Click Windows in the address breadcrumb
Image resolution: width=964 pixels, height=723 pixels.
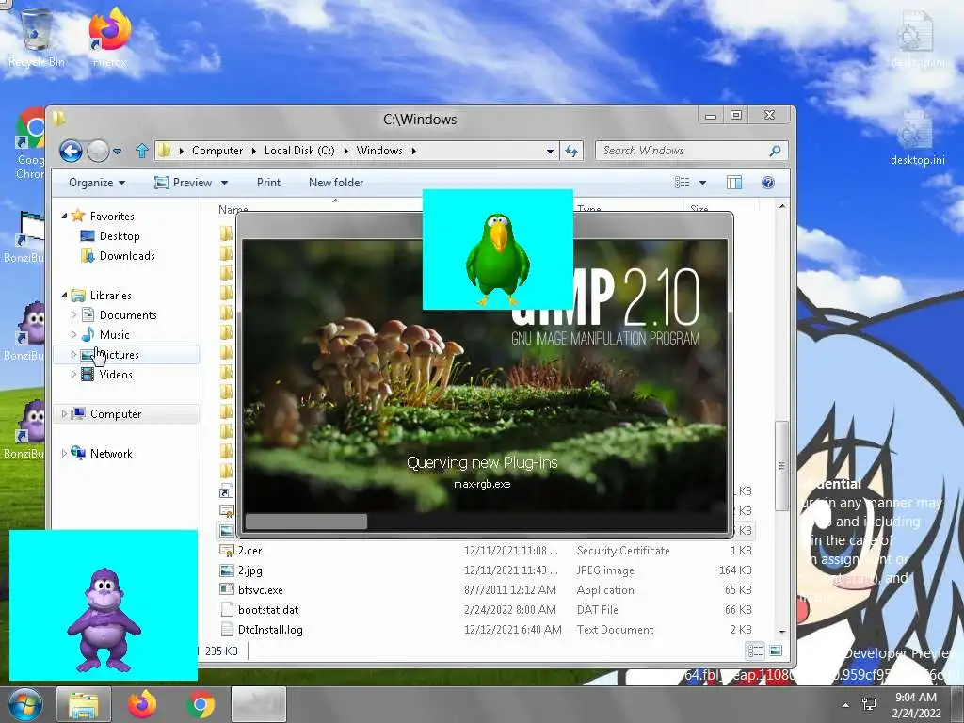tap(379, 151)
